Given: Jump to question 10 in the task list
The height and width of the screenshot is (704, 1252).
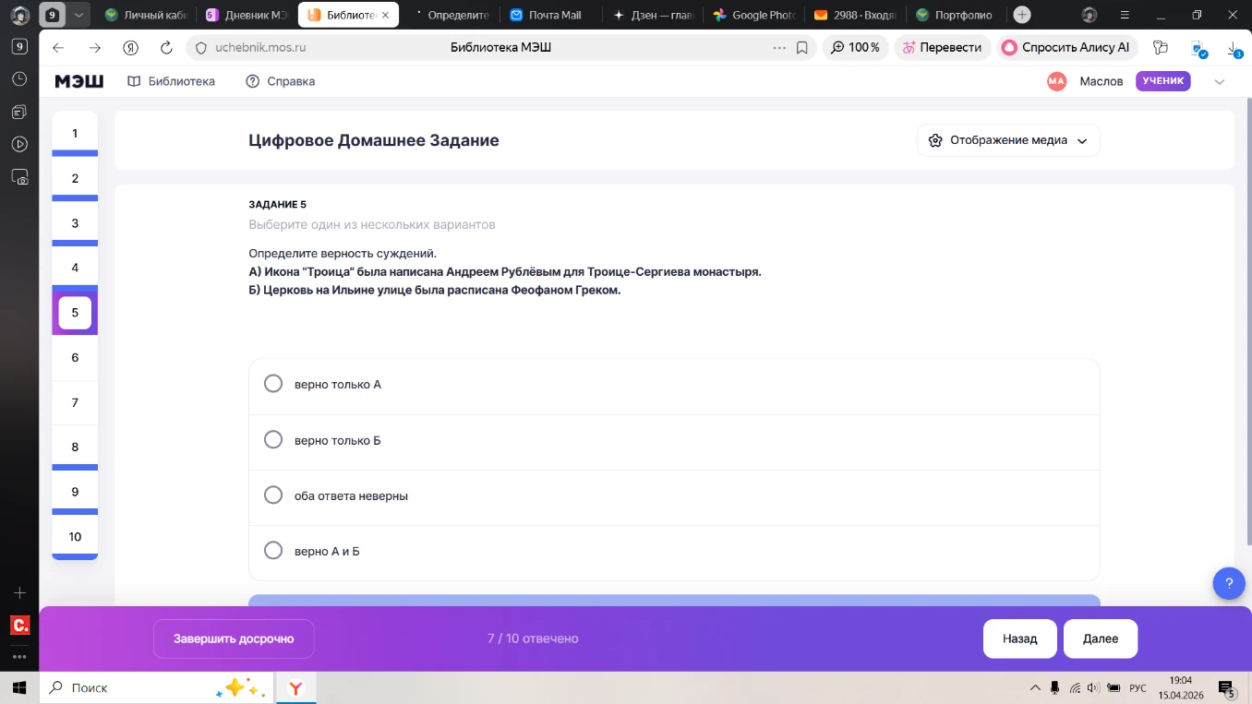Looking at the screenshot, I should 75,537.
